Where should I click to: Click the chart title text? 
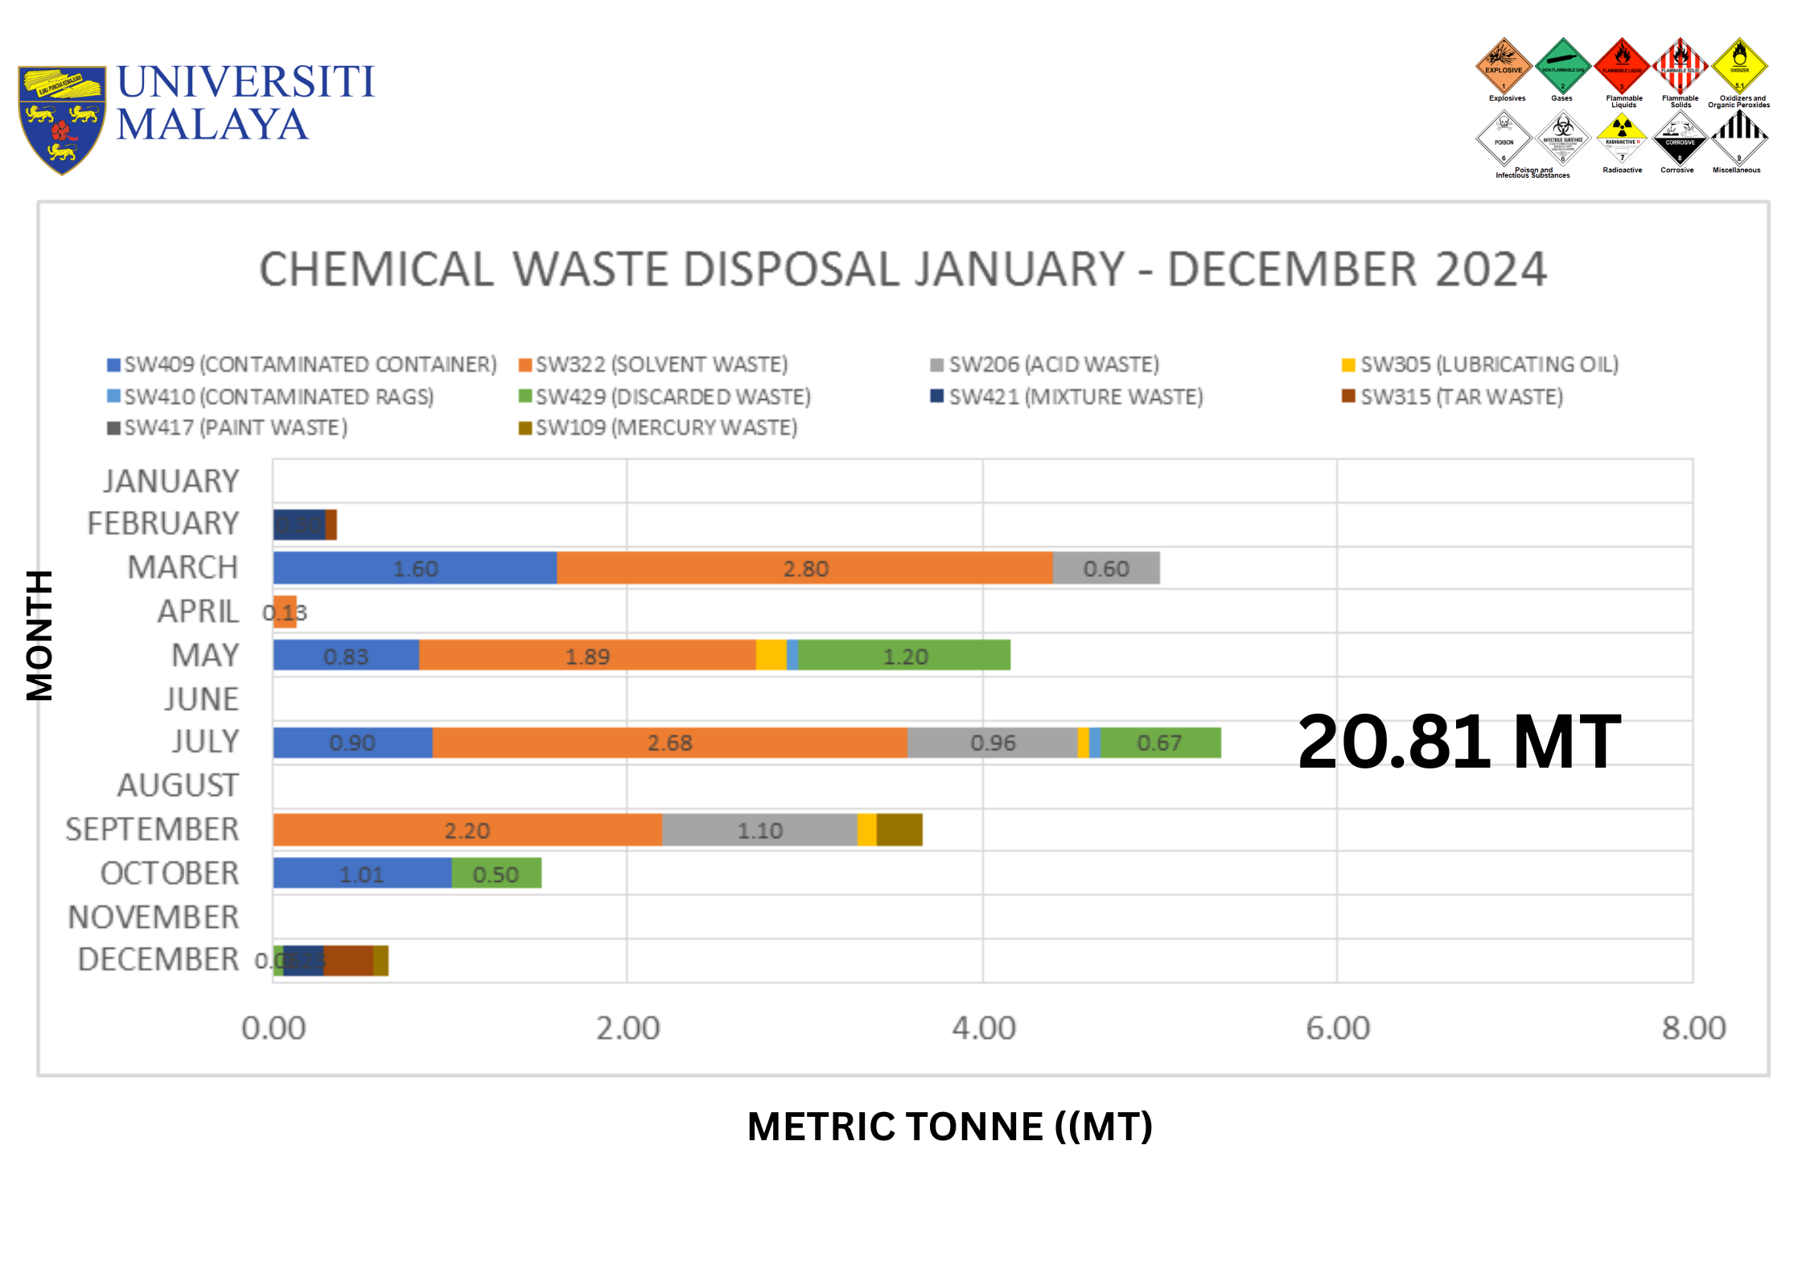(x=902, y=270)
